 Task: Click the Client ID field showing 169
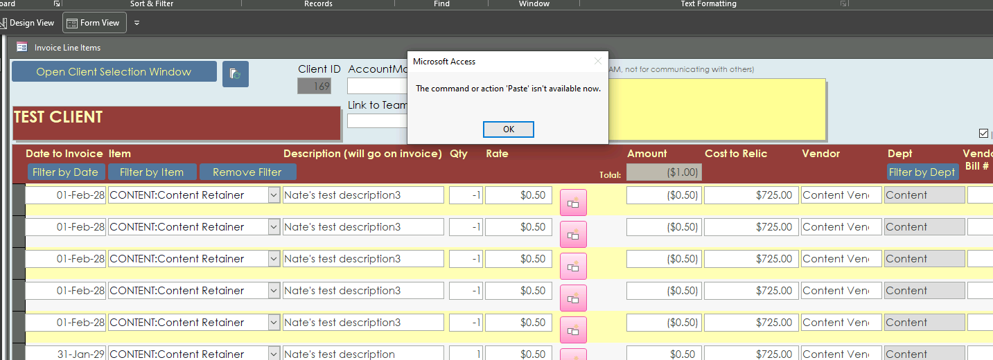[314, 87]
